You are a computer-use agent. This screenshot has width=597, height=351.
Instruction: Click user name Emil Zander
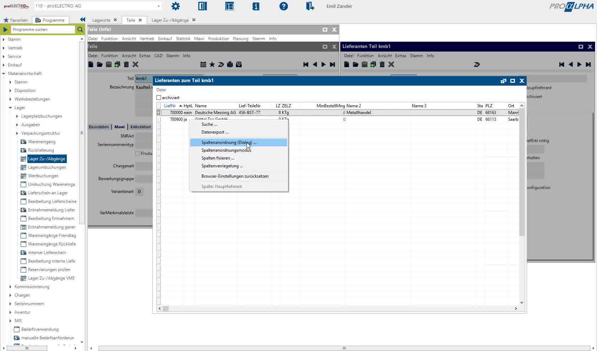[x=339, y=6]
